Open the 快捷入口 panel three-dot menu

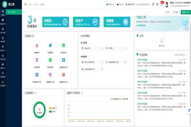[x=74, y=36]
